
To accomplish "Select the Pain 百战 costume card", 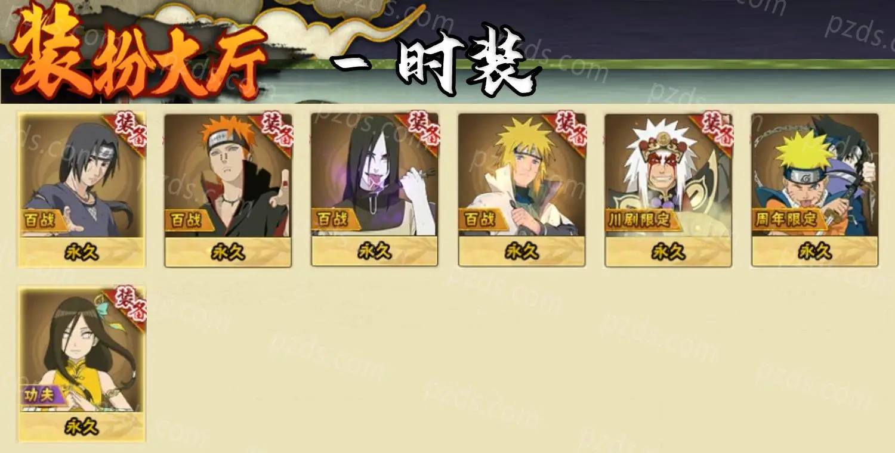I will [228, 190].
